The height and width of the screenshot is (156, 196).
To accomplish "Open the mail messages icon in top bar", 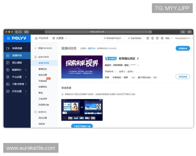I will click(x=157, y=38).
